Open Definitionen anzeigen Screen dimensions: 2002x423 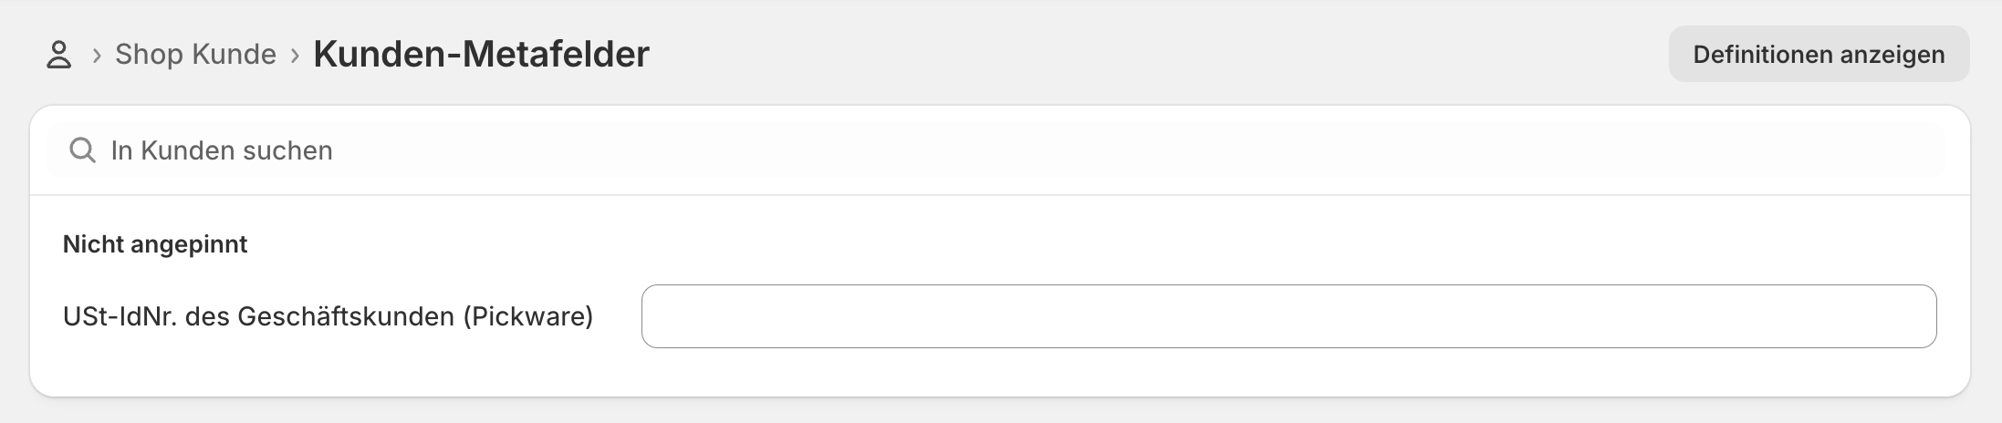pyautogui.click(x=1819, y=55)
